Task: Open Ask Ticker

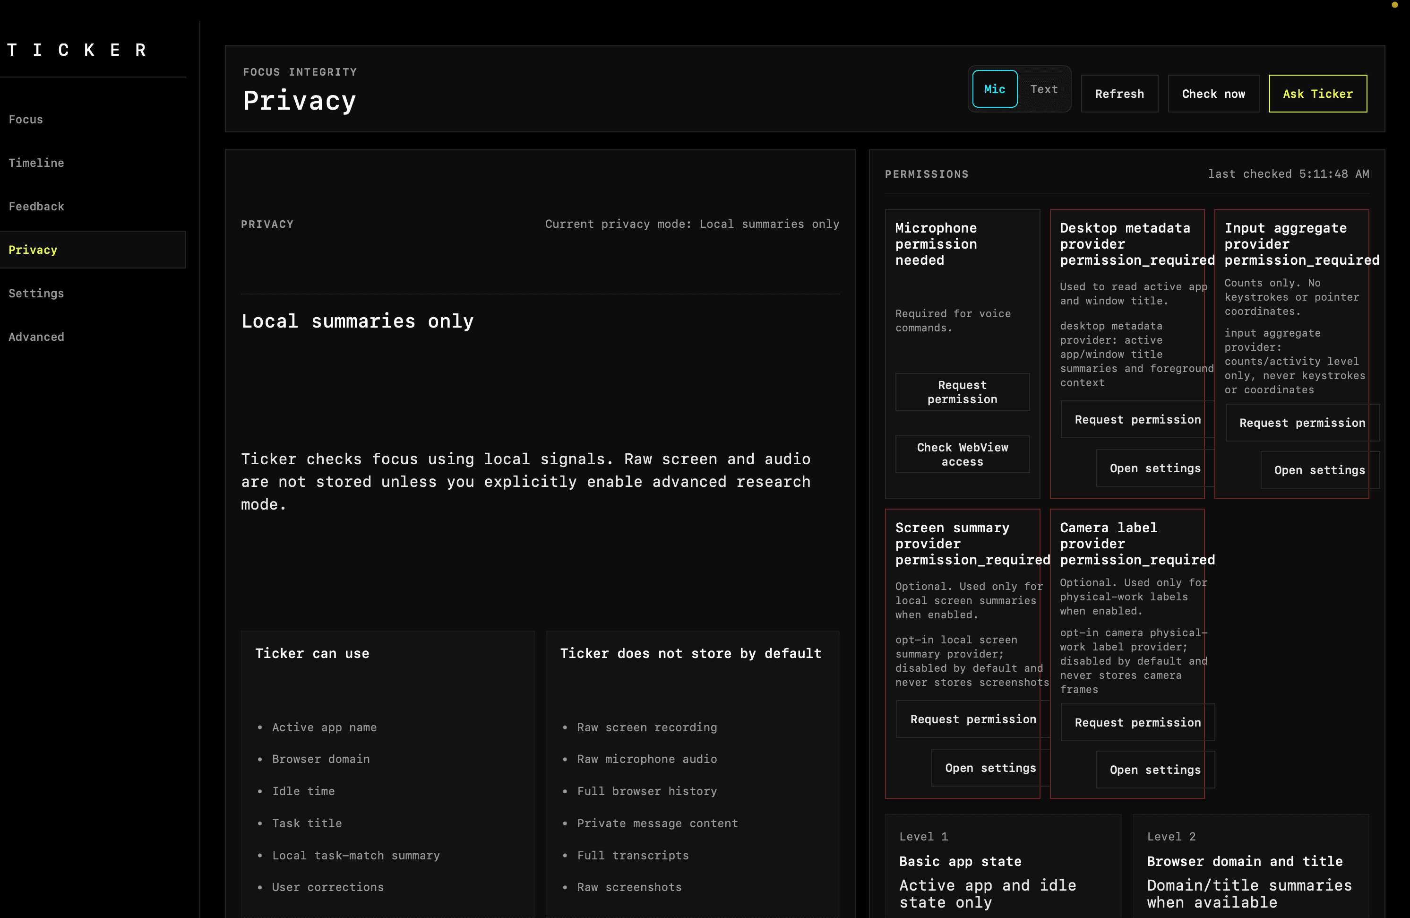Action: click(x=1317, y=94)
